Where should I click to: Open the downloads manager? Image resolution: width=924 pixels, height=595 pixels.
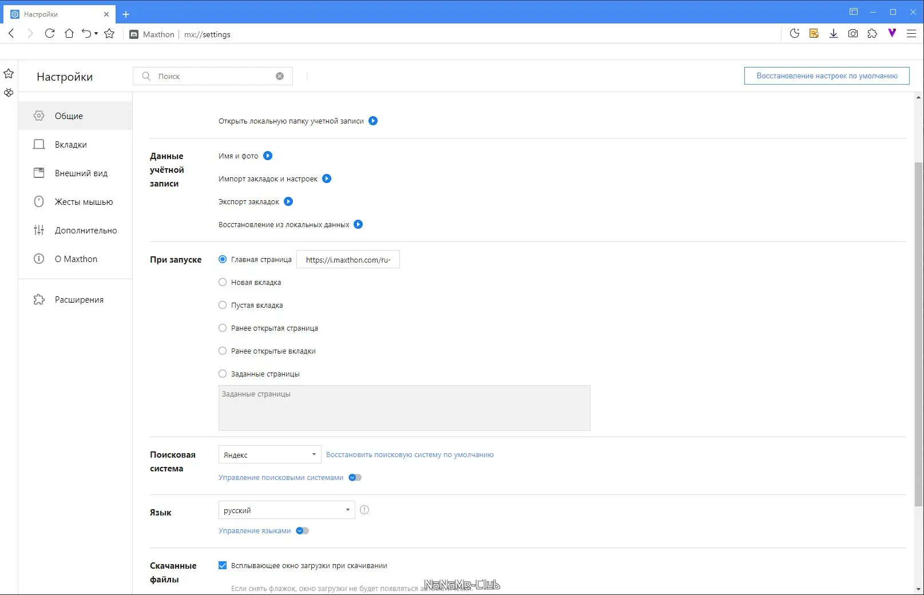coord(834,34)
